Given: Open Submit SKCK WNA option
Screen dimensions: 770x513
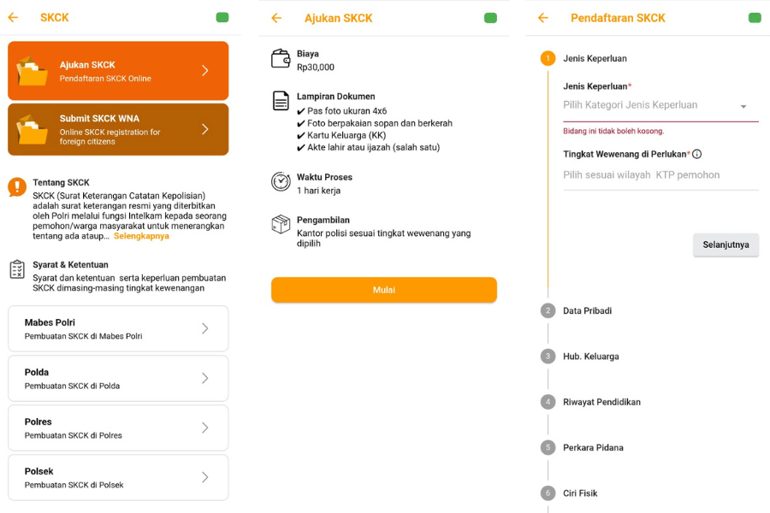Looking at the screenshot, I should [x=118, y=129].
